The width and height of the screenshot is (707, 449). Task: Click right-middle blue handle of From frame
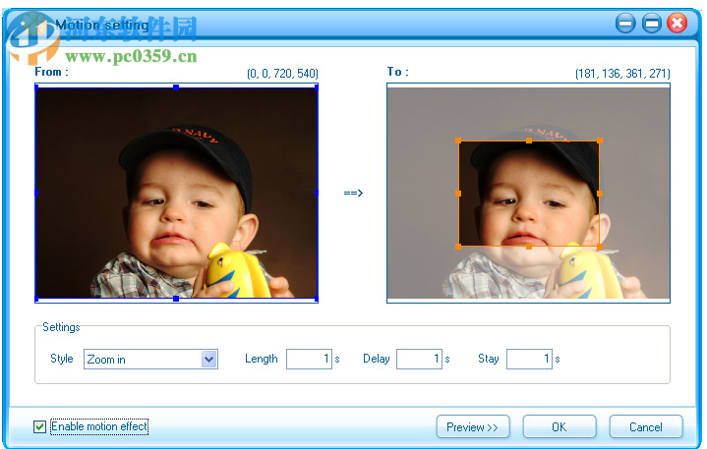tap(317, 193)
